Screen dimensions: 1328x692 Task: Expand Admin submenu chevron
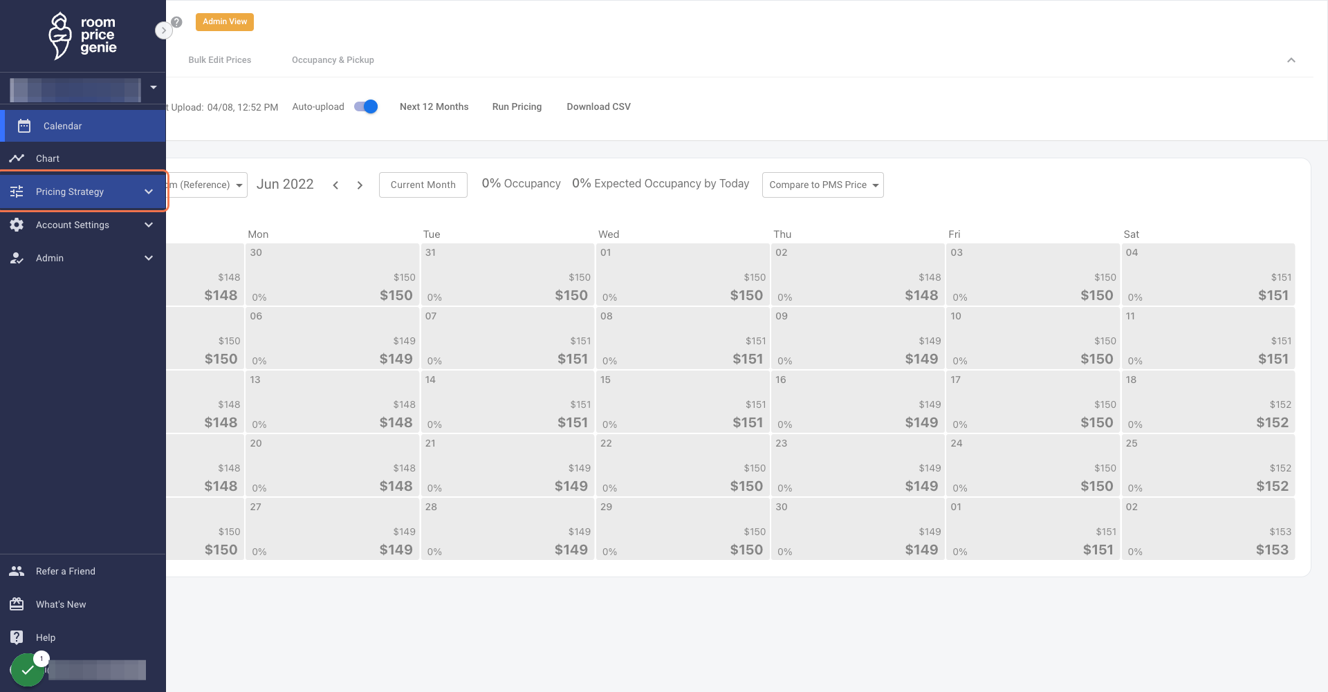[x=149, y=258]
